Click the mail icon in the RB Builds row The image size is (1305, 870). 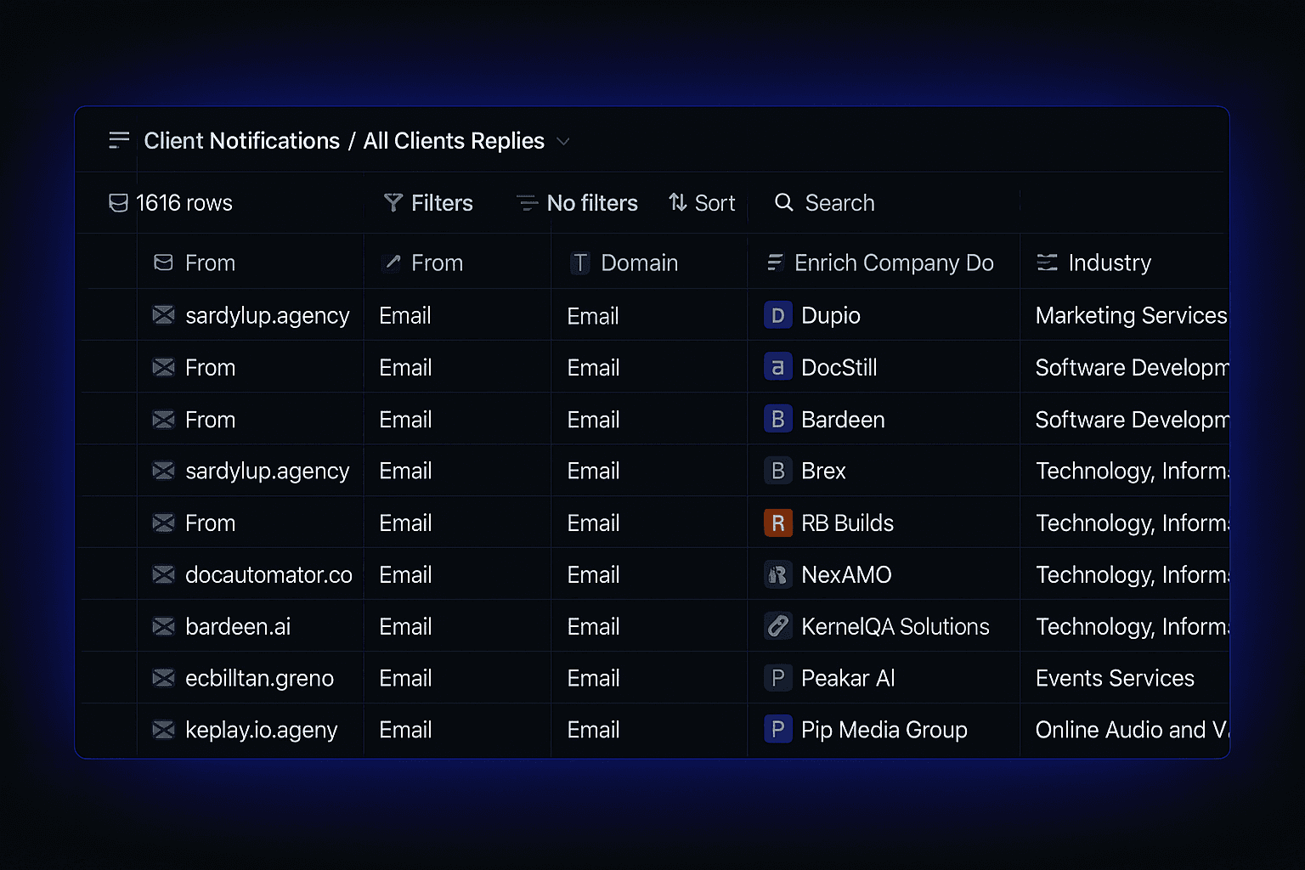[163, 523]
